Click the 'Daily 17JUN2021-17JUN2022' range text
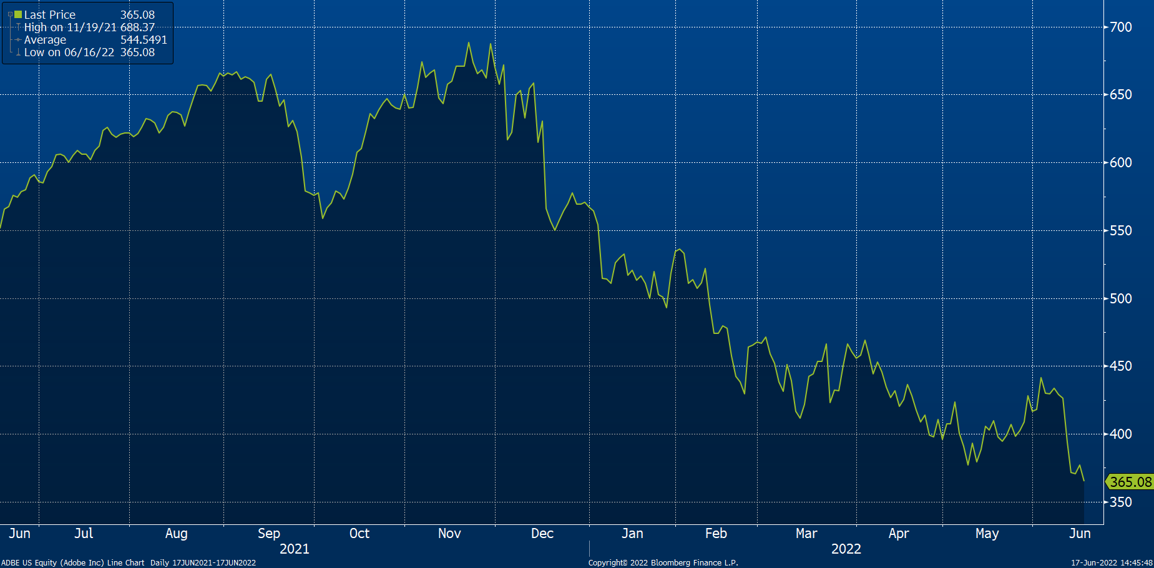Image resolution: width=1154 pixels, height=568 pixels. [x=203, y=562]
